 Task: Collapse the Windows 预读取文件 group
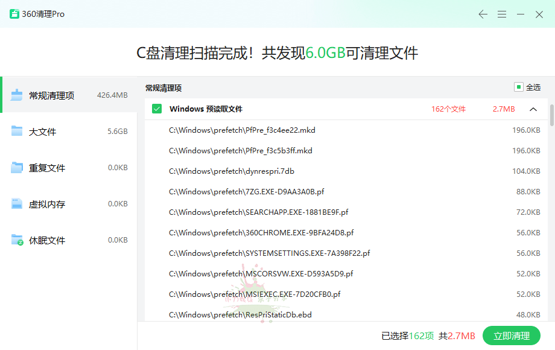(x=533, y=109)
